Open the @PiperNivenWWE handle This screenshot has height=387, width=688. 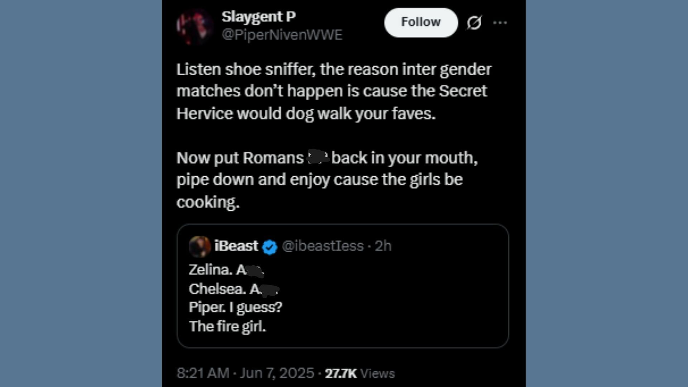tap(282, 35)
